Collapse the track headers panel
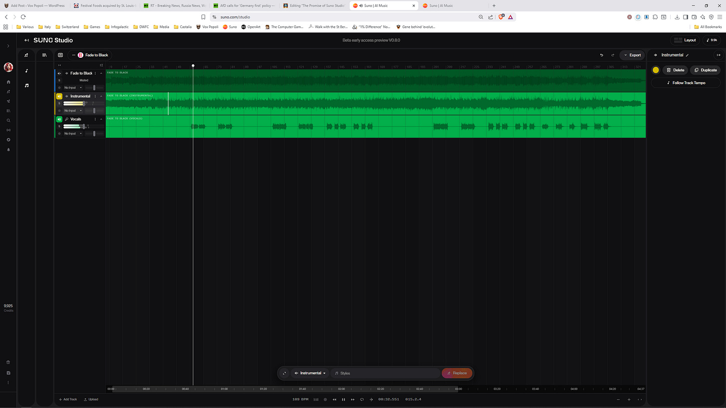 pos(59,65)
